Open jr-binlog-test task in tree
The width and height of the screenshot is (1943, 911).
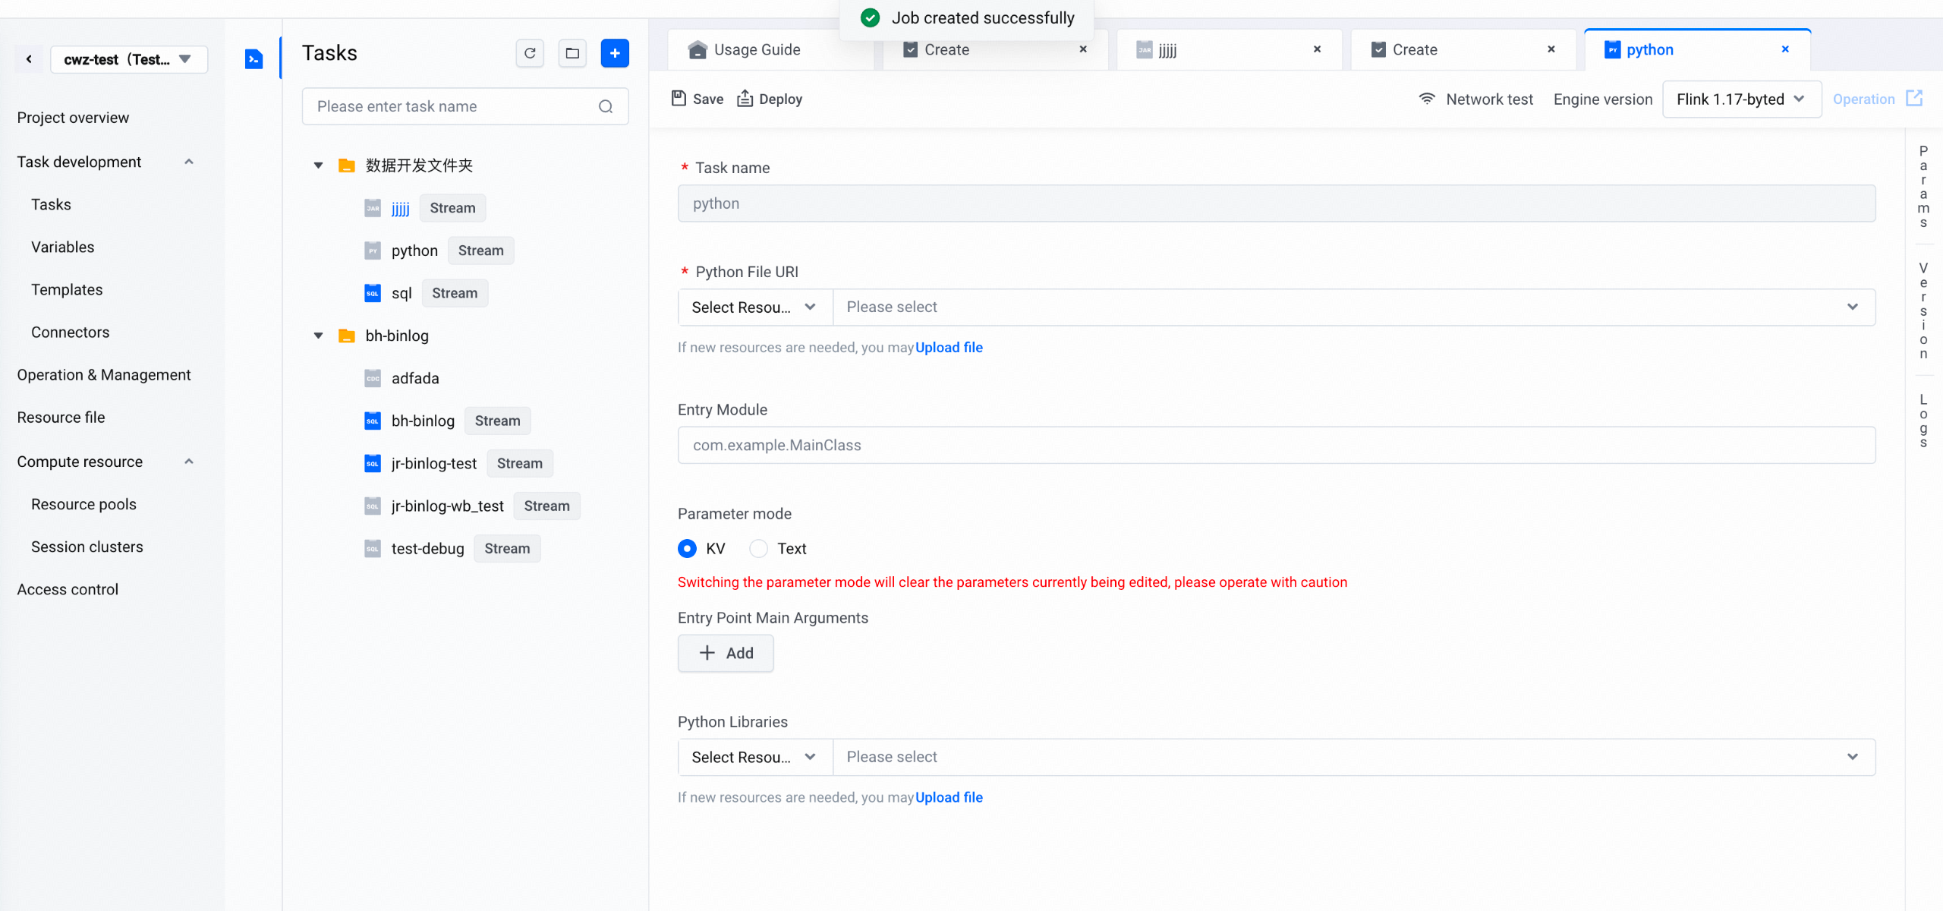click(434, 463)
